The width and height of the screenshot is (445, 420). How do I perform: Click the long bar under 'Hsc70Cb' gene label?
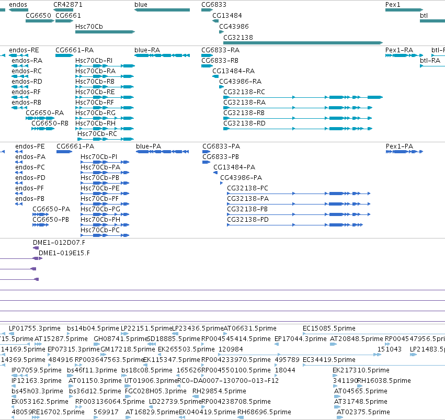105,32
